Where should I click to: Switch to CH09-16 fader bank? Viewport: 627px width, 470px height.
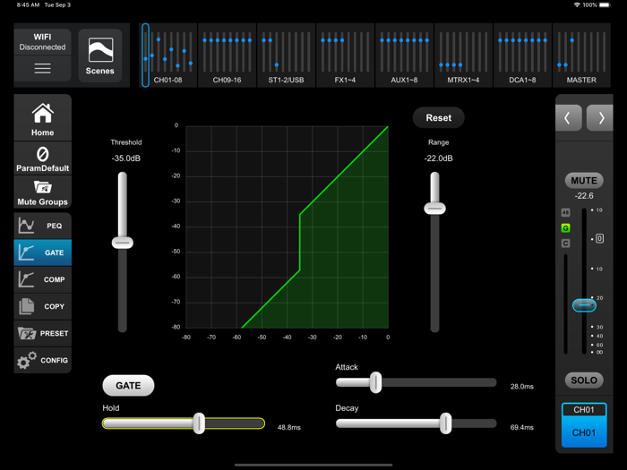coord(227,56)
